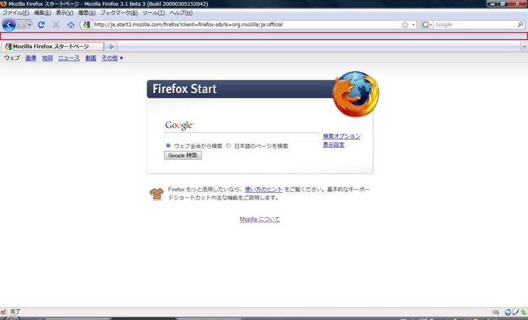
Task: Open the 画像 link
Action: 30,58
